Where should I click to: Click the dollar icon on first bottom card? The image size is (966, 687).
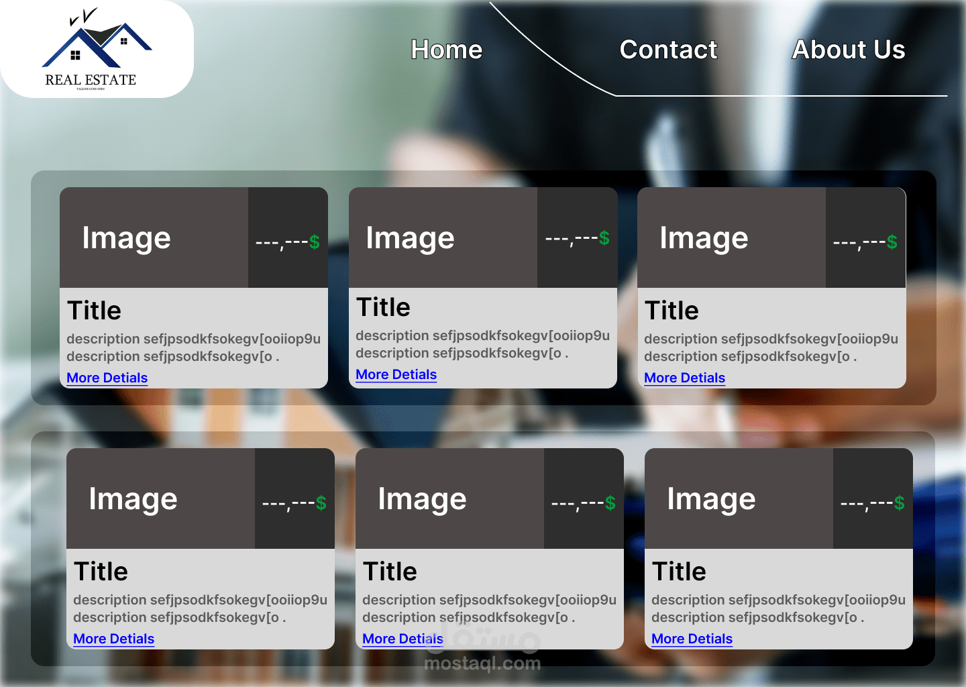(320, 504)
